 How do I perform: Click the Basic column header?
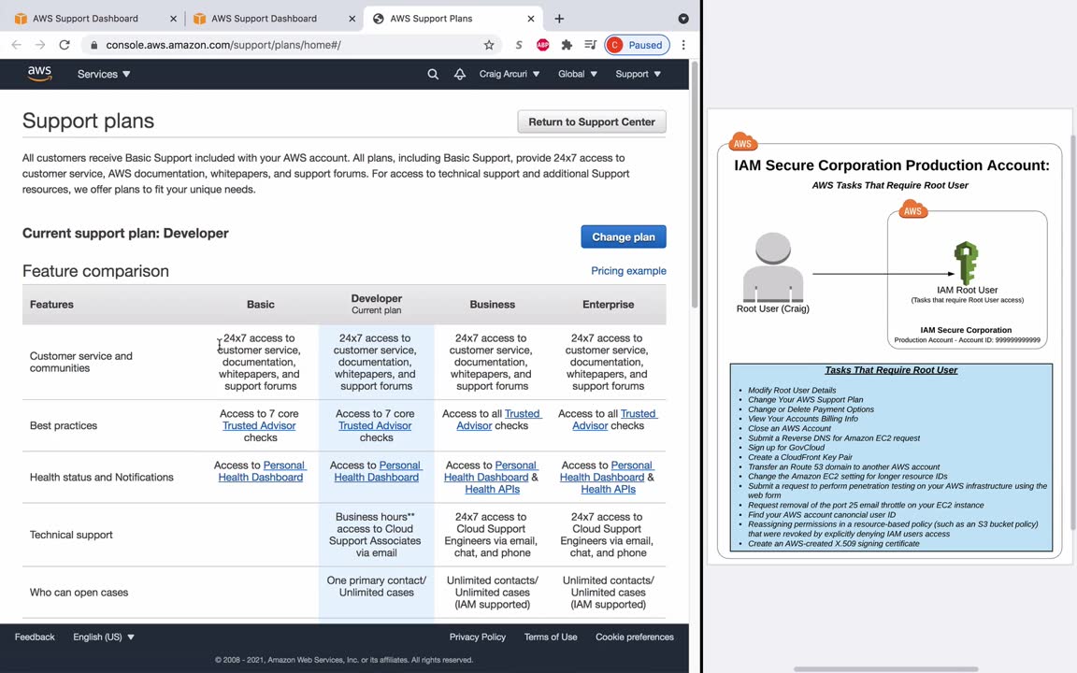click(260, 304)
